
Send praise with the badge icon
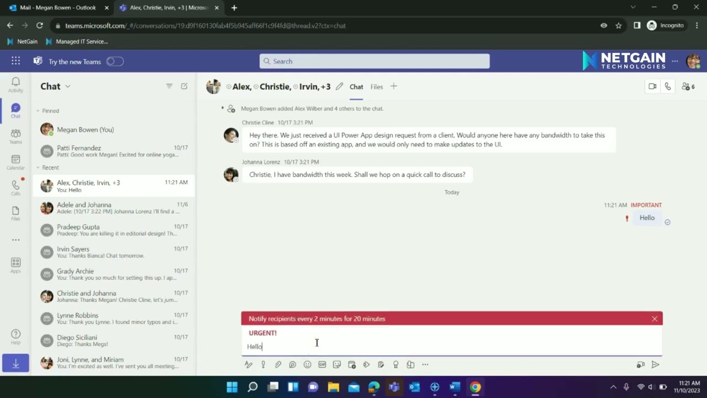(x=395, y=365)
